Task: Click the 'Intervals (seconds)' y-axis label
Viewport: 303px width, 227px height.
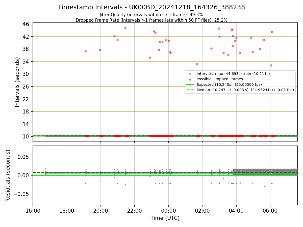Action: pos(17,82)
